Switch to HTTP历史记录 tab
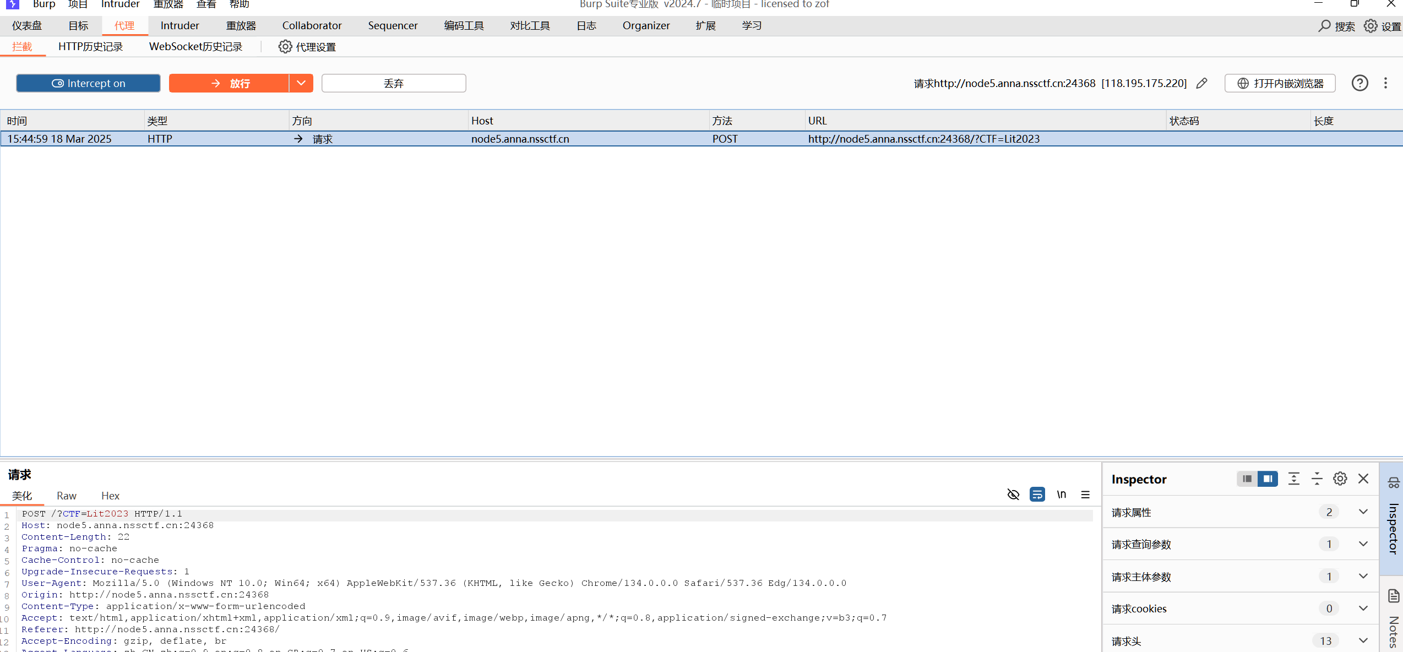The image size is (1403, 652). [90, 47]
